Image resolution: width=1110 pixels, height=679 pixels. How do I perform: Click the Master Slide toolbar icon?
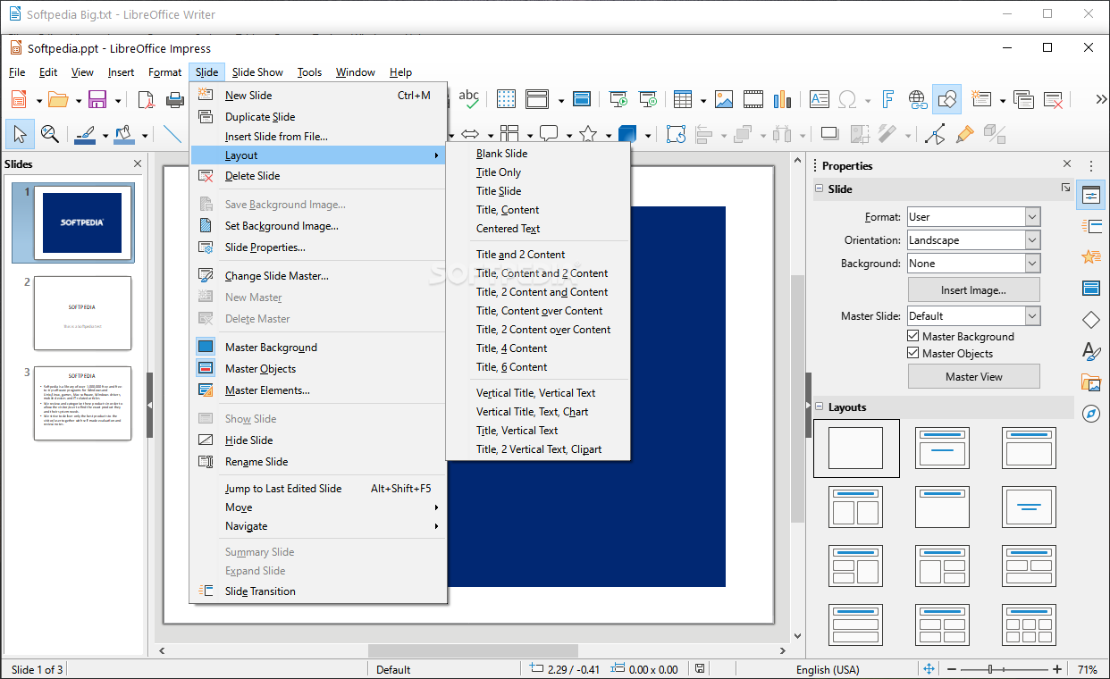[582, 99]
